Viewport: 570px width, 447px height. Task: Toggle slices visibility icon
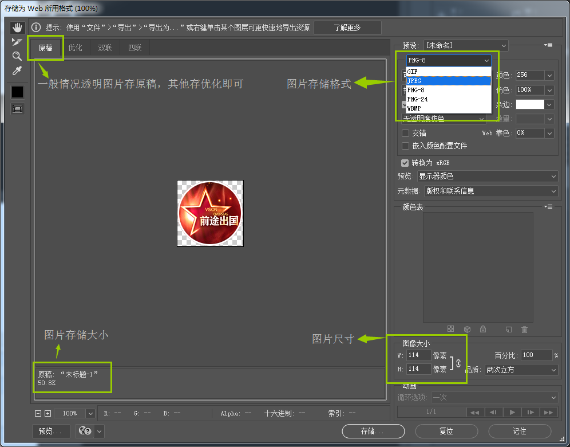[17, 108]
